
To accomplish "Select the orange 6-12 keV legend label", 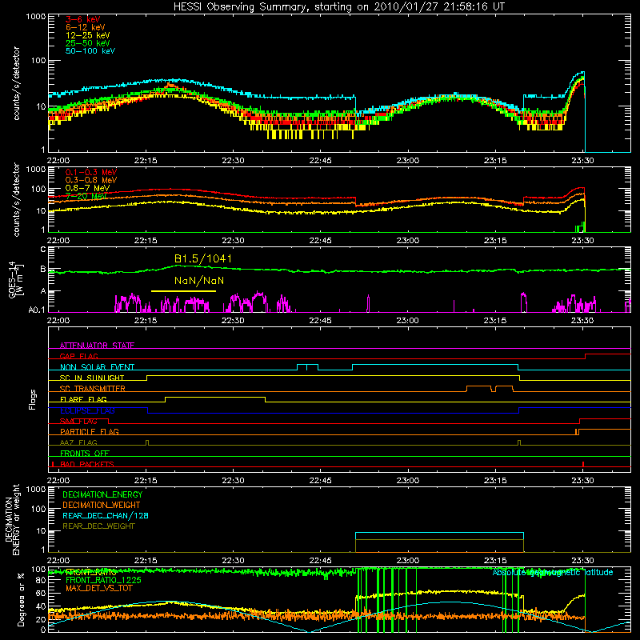I will tap(86, 27).
